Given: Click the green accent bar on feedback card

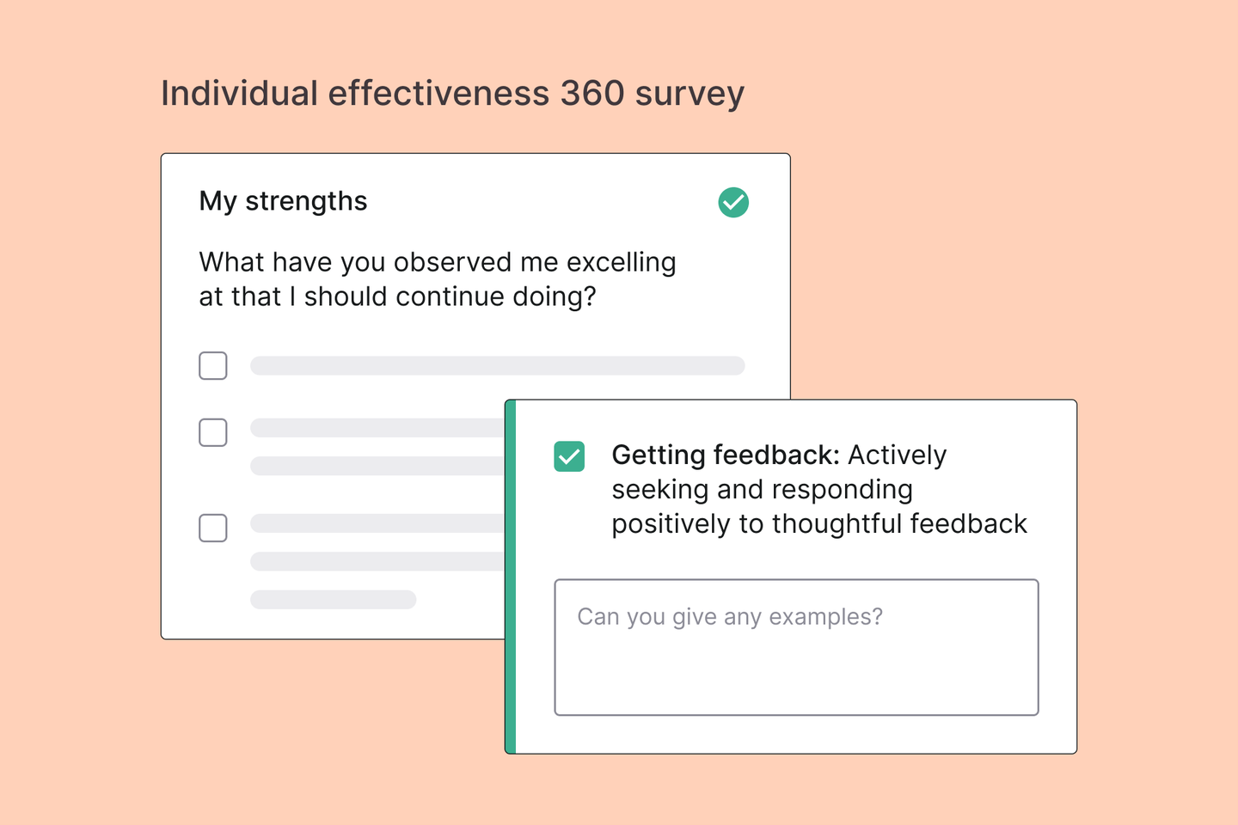Looking at the screenshot, I should click(511, 577).
